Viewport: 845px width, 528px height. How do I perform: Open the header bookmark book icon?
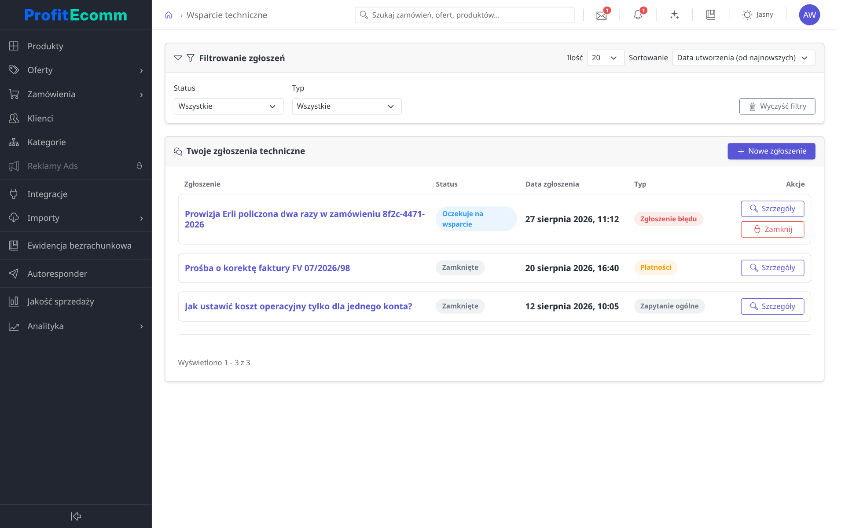point(711,15)
